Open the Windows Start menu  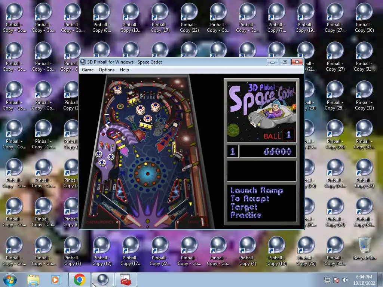coord(10,280)
